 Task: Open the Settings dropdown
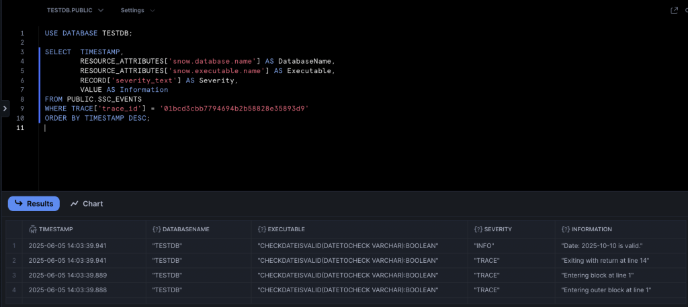point(138,11)
